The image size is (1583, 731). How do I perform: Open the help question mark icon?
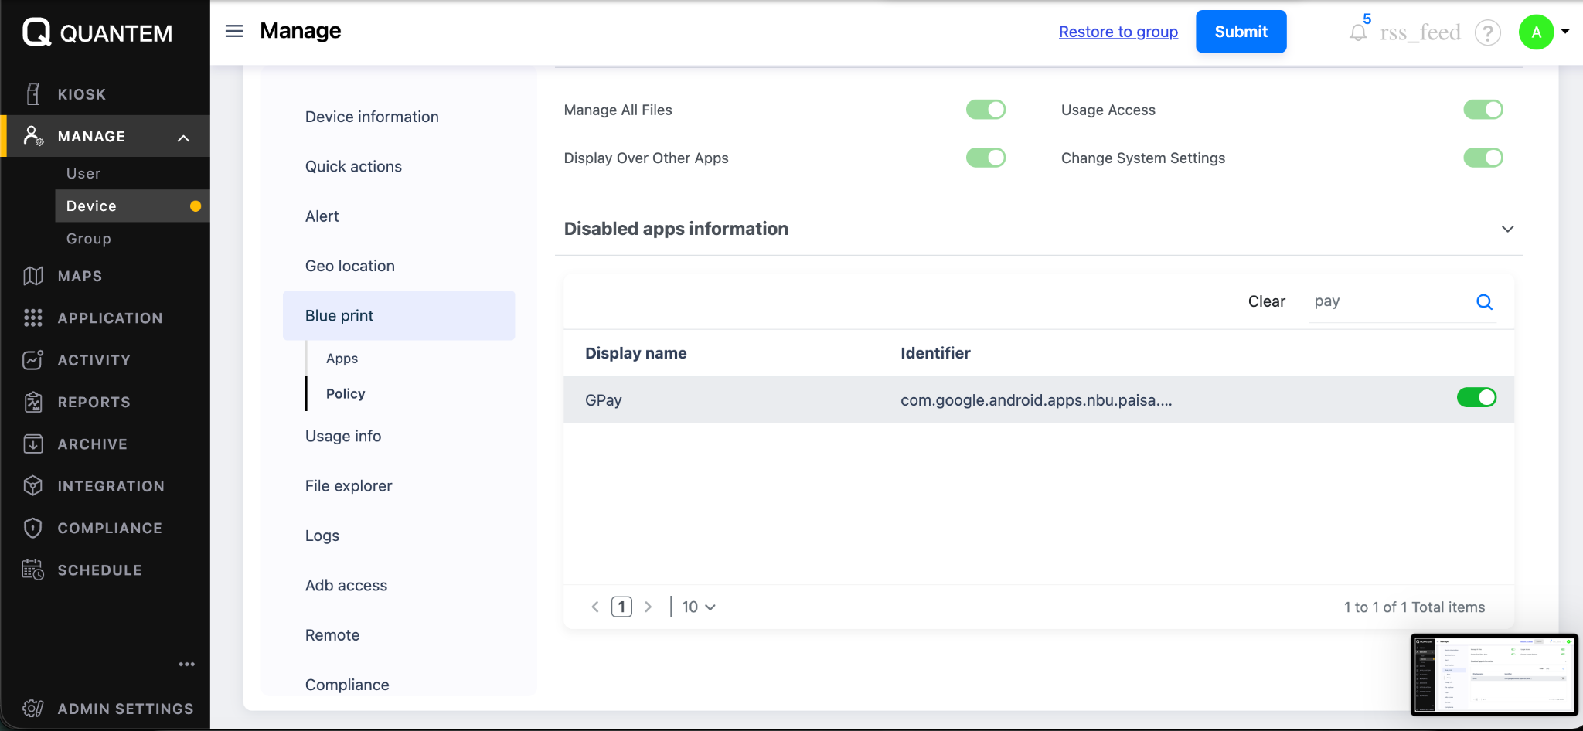click(x=1488, y=32)
